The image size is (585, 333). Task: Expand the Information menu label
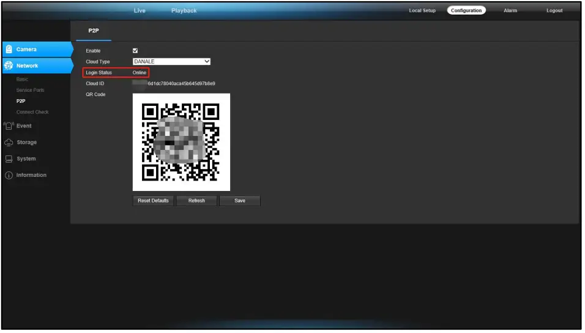click(x=31, y=176)
